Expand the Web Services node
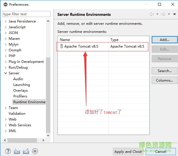 [x=5, y=125]
